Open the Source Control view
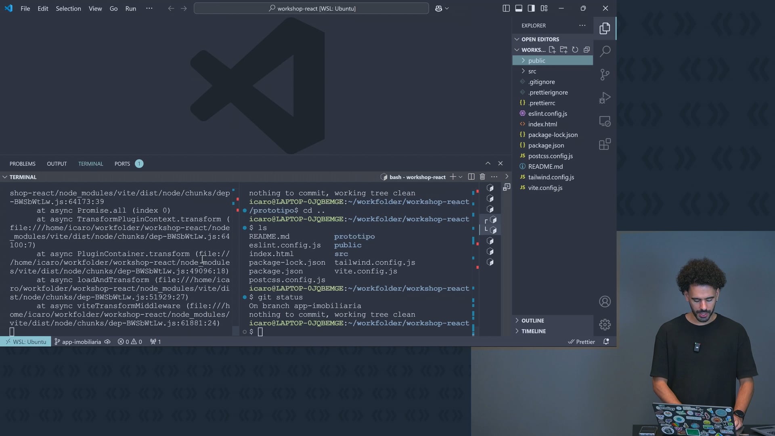The width and height of the screenshot is (775, 436). (605, 74)
